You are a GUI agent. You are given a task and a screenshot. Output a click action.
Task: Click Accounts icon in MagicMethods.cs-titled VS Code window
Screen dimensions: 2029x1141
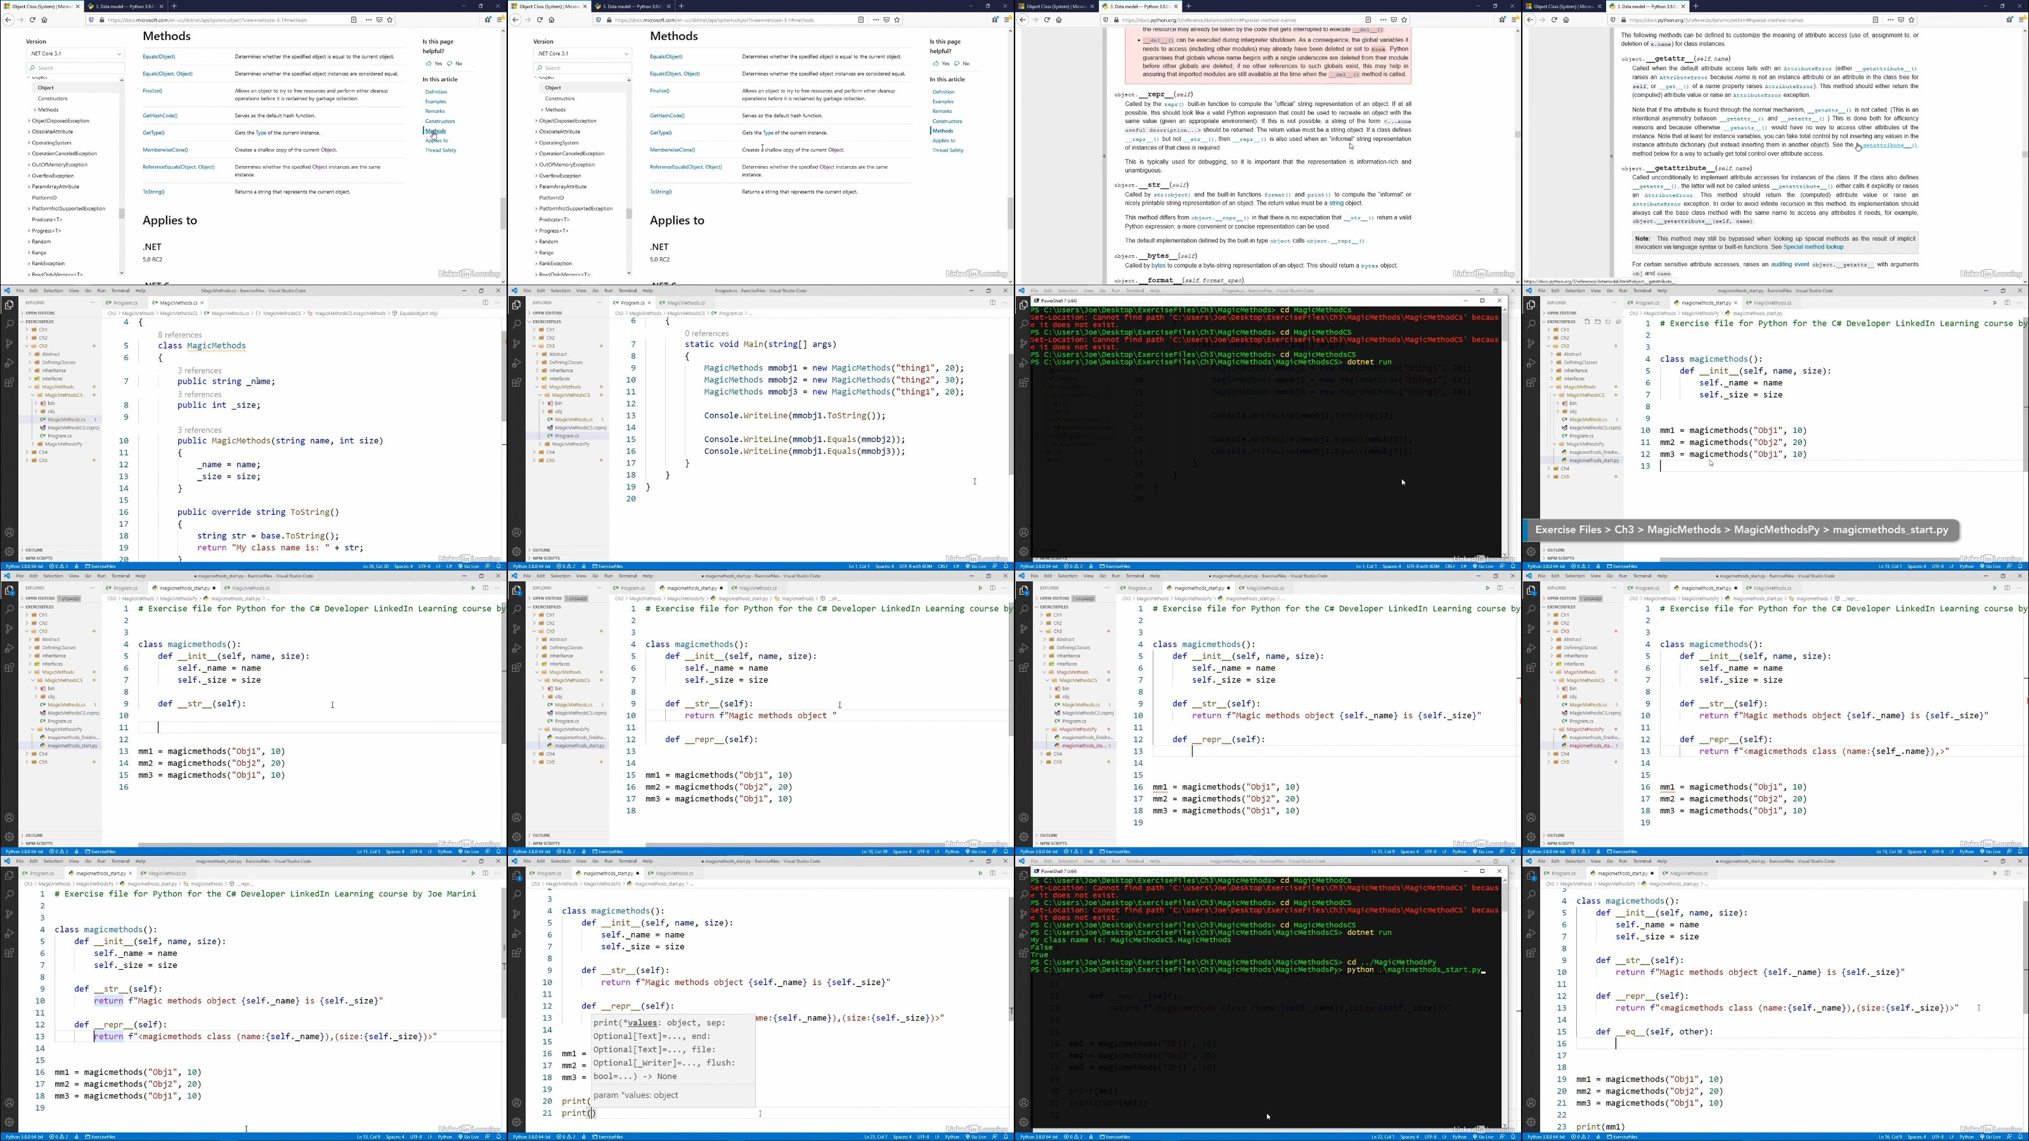[x=9, y=532]
